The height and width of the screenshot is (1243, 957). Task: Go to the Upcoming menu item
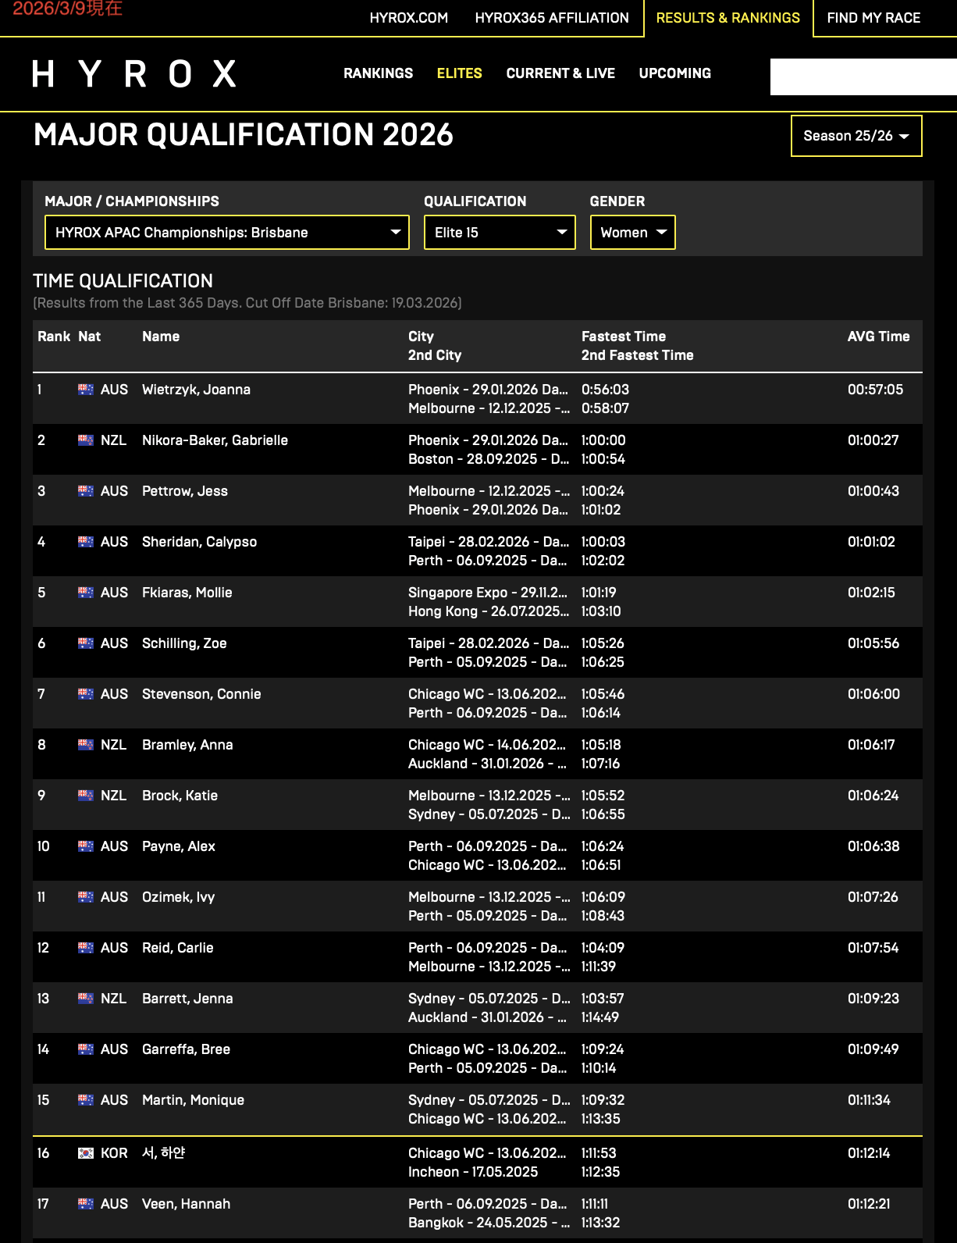pyautogui.click(x=674, y=73)
